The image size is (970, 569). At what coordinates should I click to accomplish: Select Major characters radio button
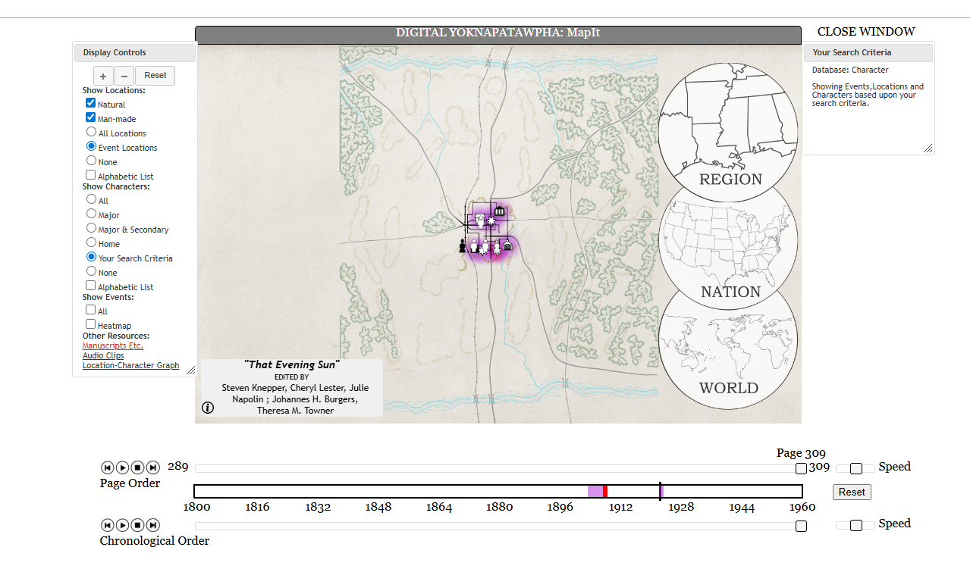coord(92,214)
